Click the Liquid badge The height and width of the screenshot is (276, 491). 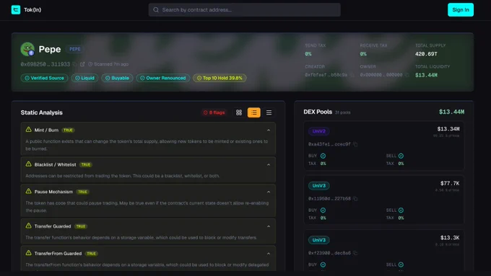click(x=84, y=78)
